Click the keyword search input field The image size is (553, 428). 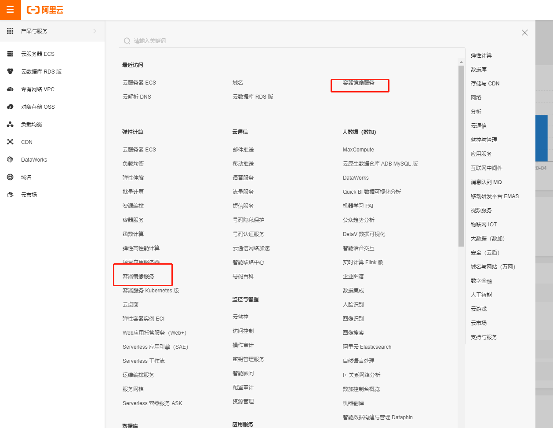pyautogui.click(x=291, y=41)
